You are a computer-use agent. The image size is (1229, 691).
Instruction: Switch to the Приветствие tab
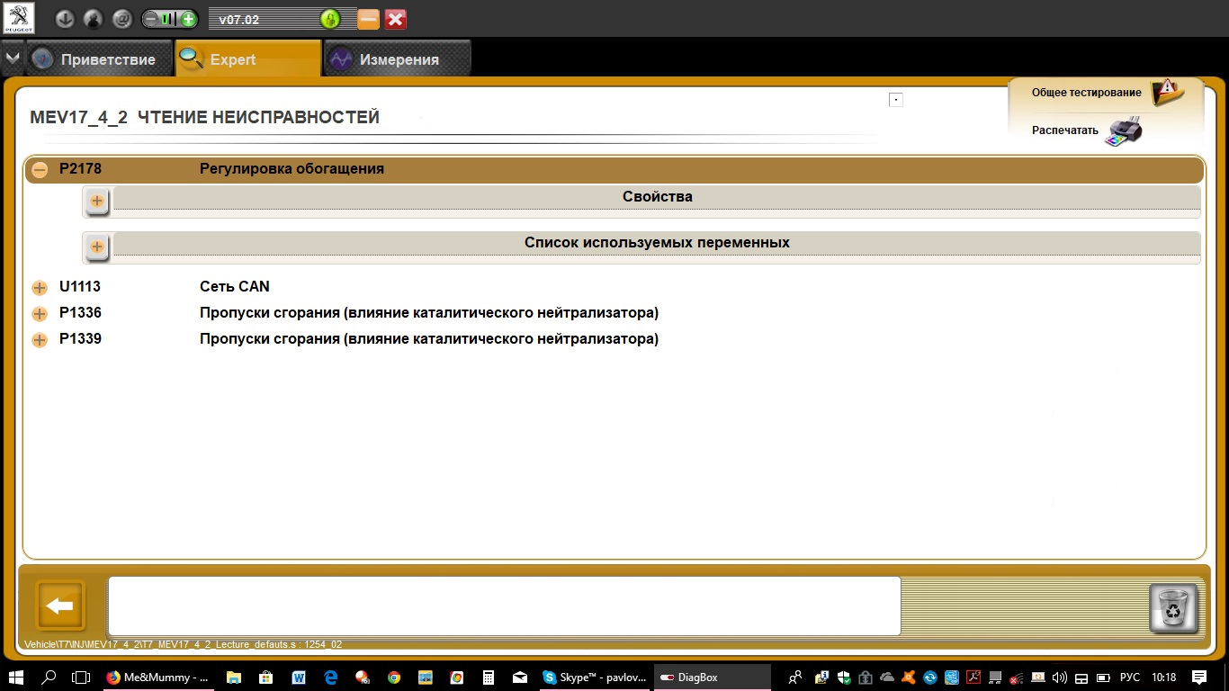point(97,60)
